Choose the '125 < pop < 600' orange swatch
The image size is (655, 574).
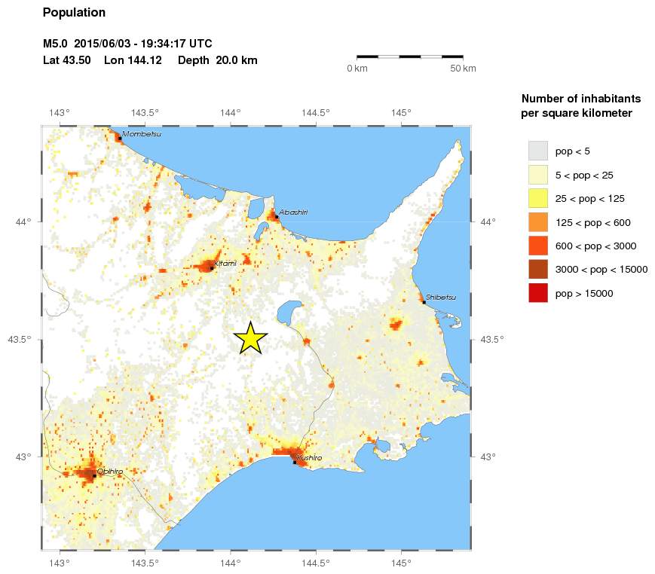point(537,222)
